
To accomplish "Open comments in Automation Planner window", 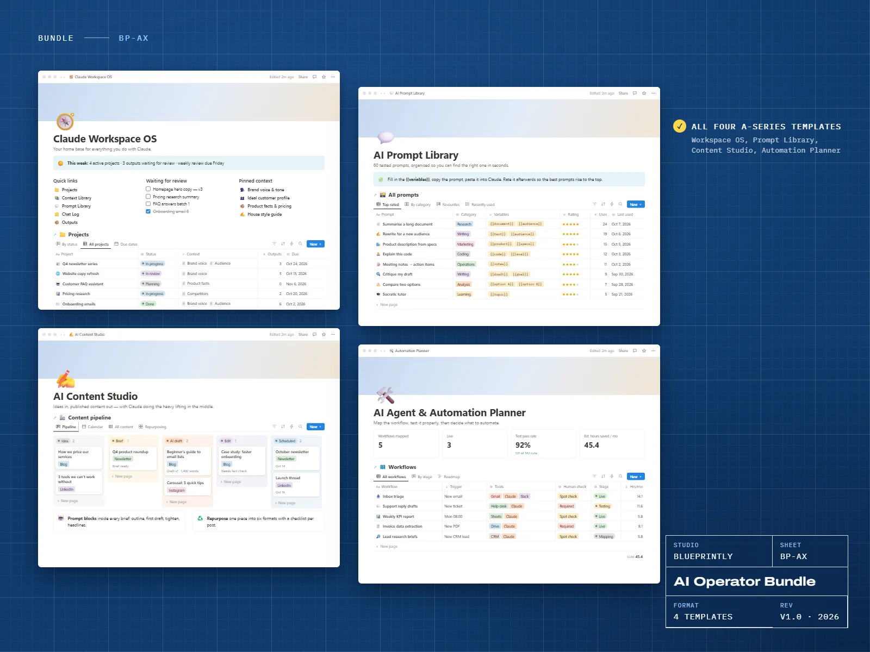I will click(635, 351).
